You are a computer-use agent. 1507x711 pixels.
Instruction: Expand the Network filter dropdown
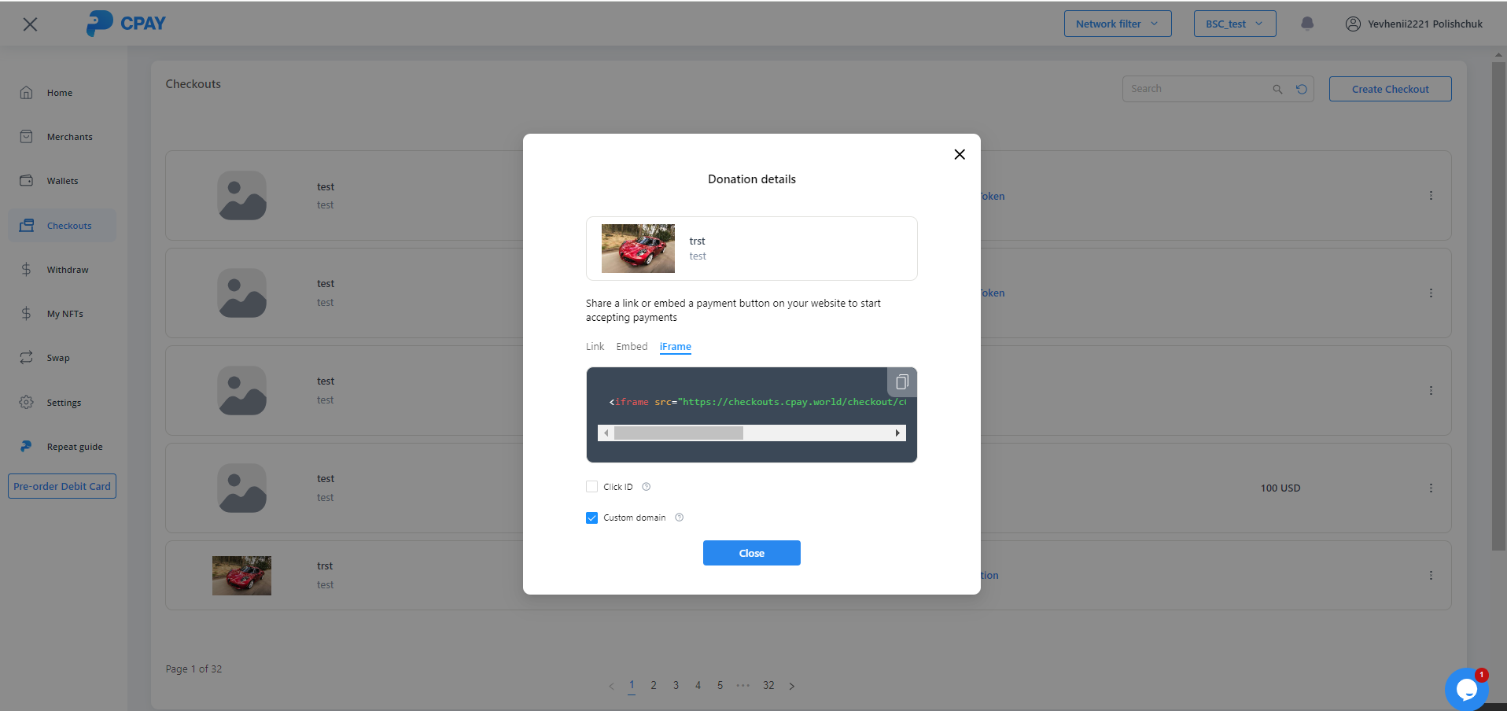[1117, 24]
